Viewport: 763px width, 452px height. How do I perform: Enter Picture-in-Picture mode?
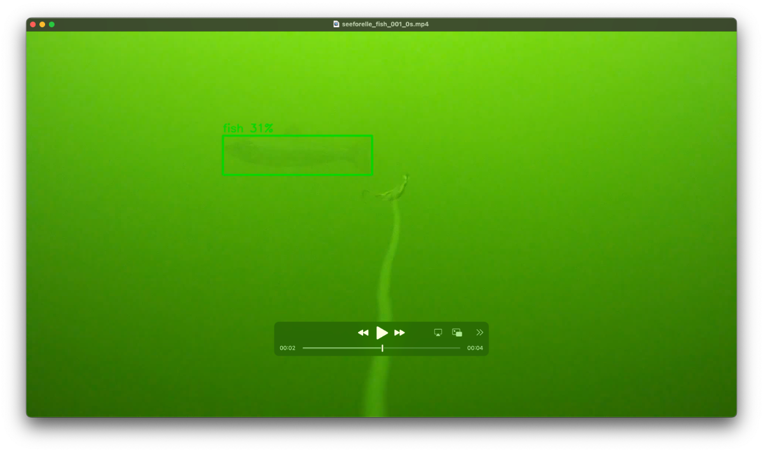pyautogui.click(x=457, y=332)
